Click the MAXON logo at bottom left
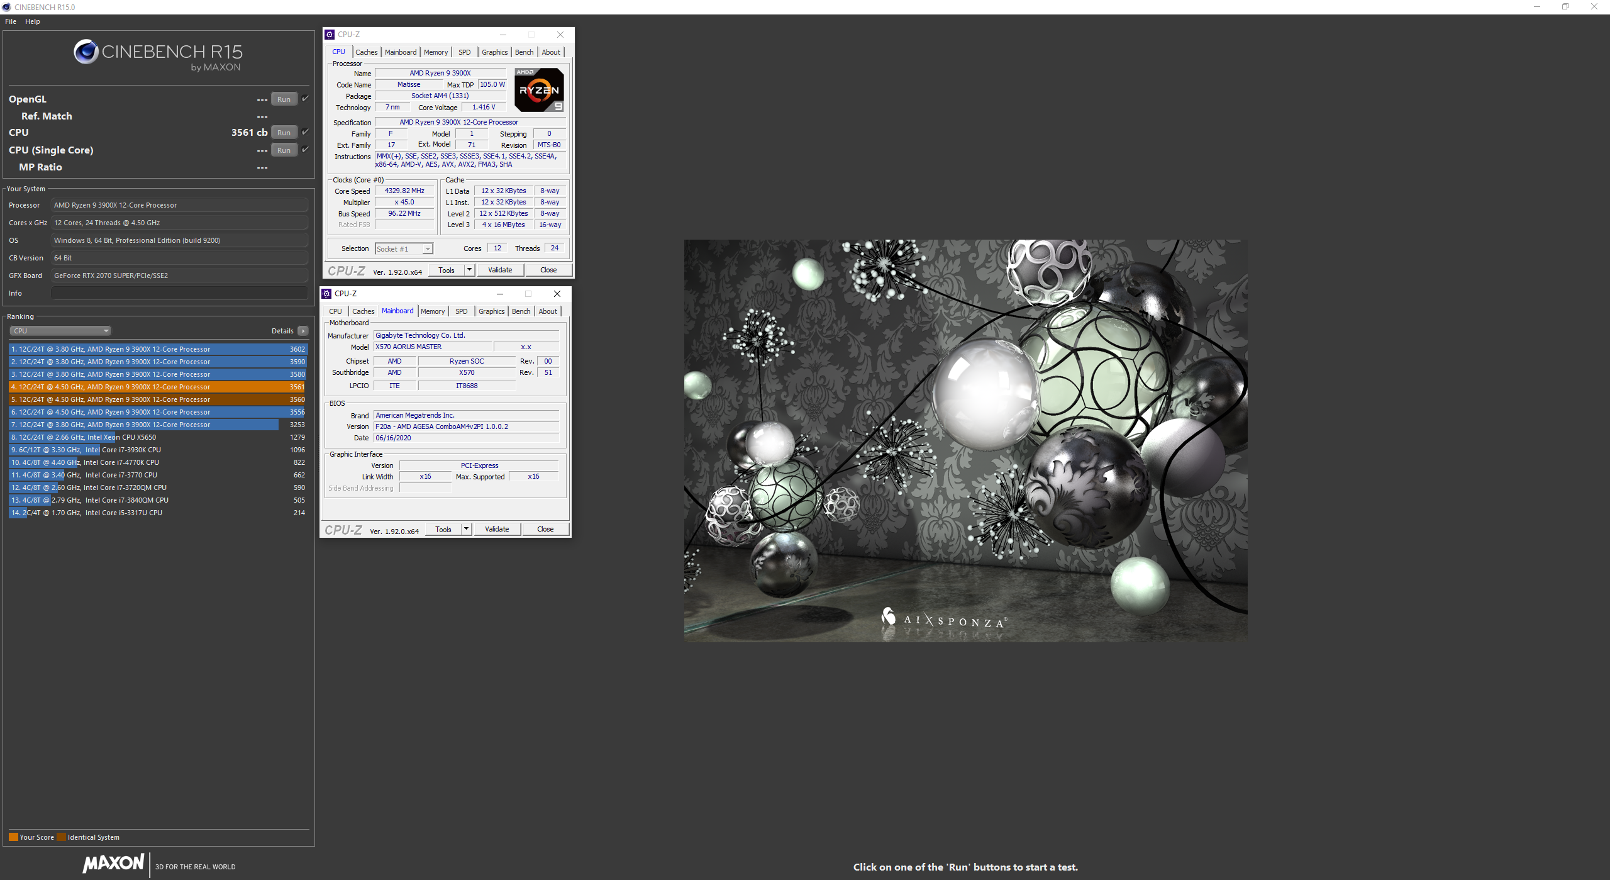1610x880 pixels. tap(114, 863)
